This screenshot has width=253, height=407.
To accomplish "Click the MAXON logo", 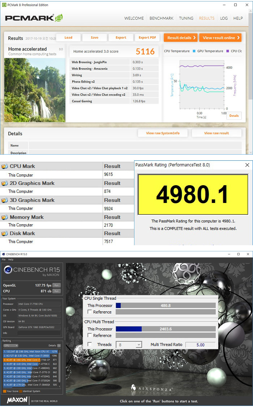I will point(17,400).
